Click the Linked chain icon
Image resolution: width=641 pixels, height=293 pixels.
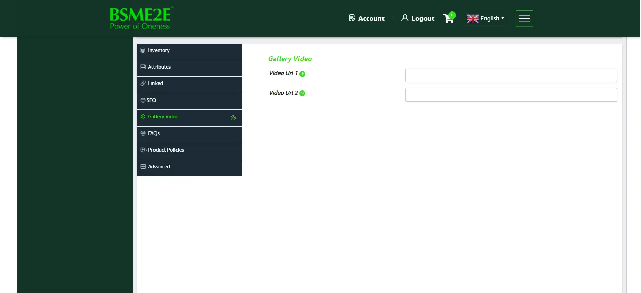[x=143, y=83]
